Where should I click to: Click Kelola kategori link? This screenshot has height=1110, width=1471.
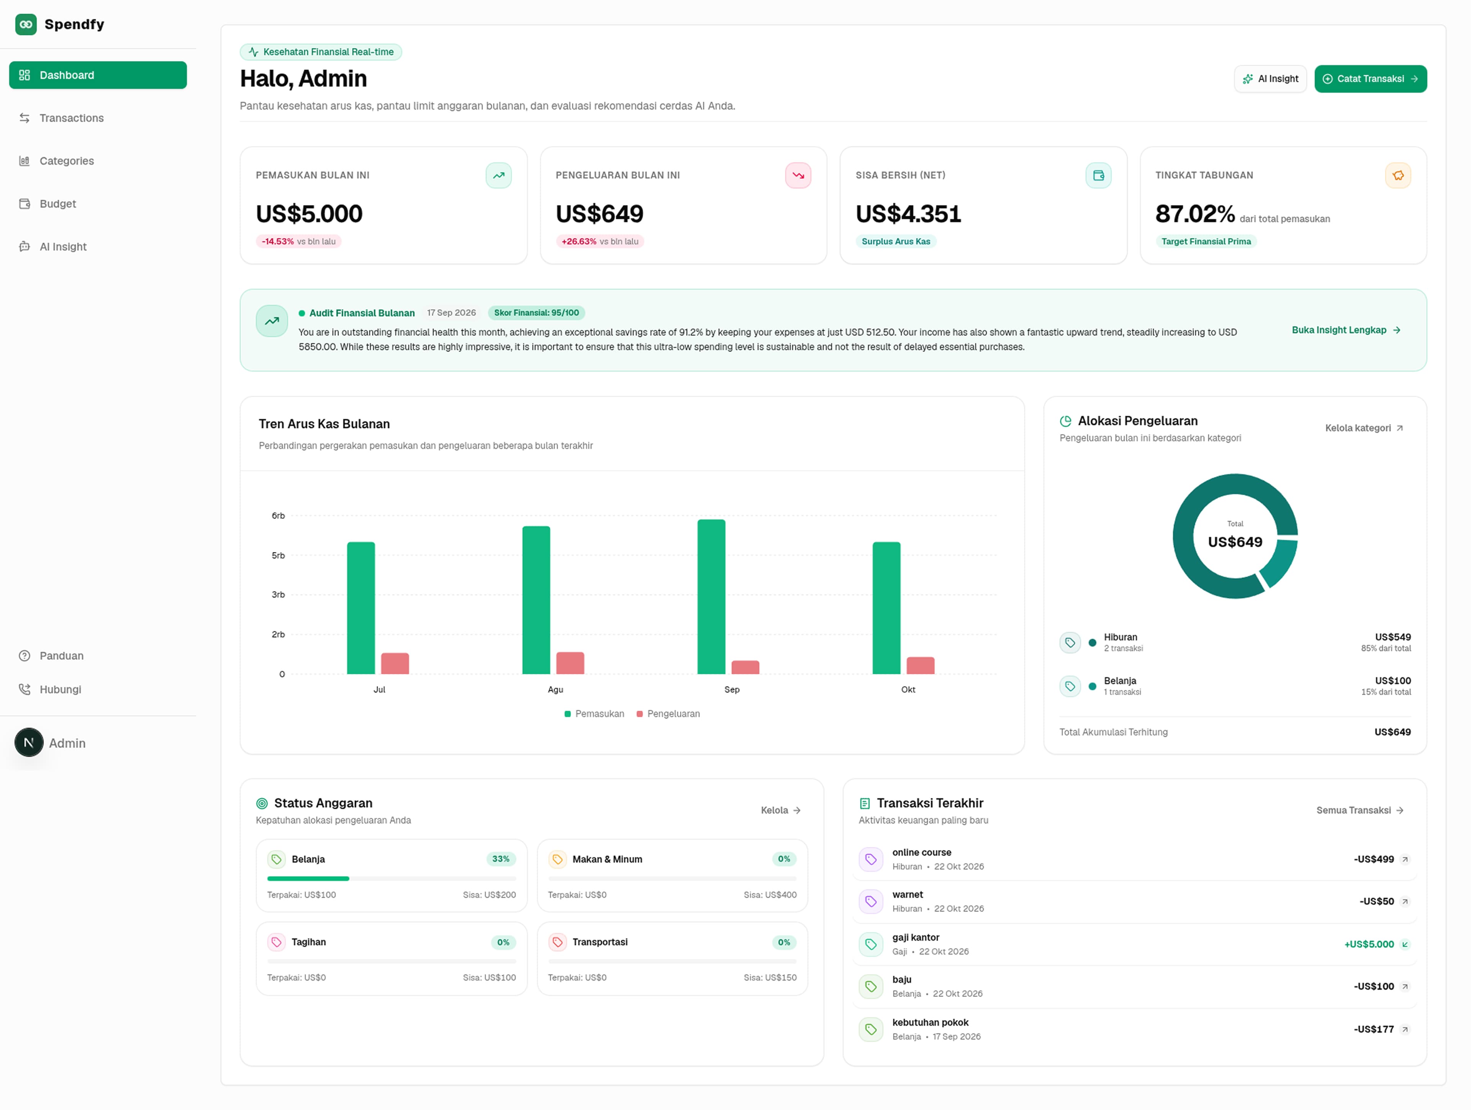(x=1364, y=427)
